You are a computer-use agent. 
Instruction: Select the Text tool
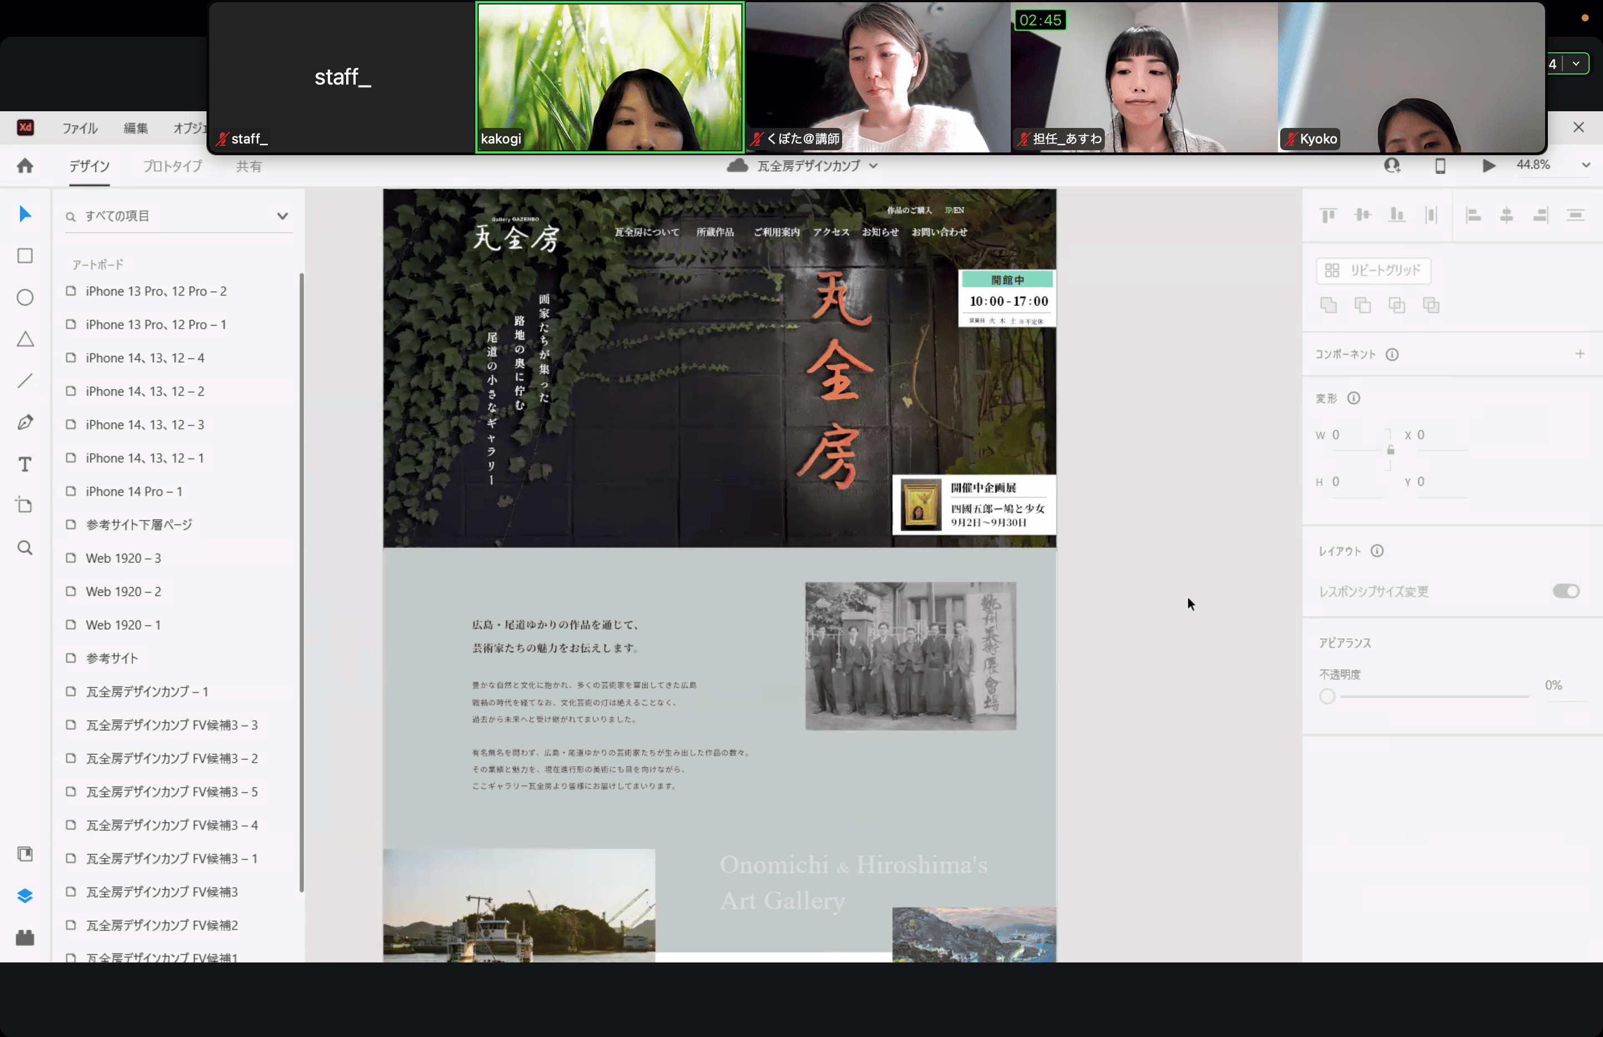[25, 464]
